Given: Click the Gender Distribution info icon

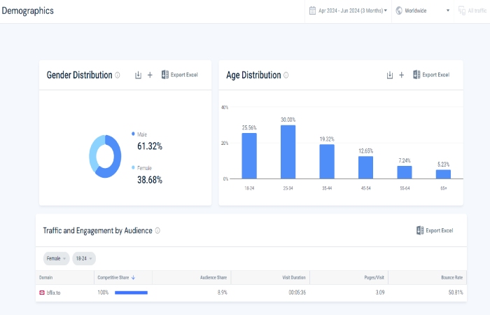Looking at the screenshot, I should click(117, 75).
